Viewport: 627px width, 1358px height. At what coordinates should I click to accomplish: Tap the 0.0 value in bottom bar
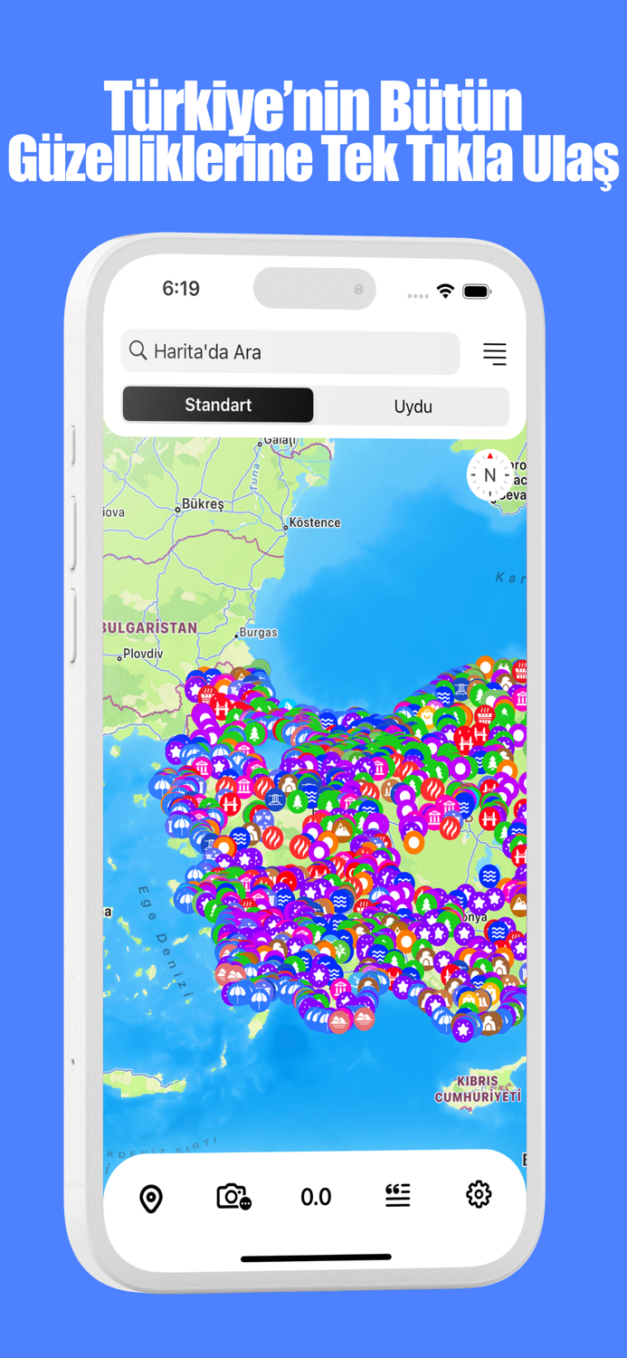coord(316,1197)
